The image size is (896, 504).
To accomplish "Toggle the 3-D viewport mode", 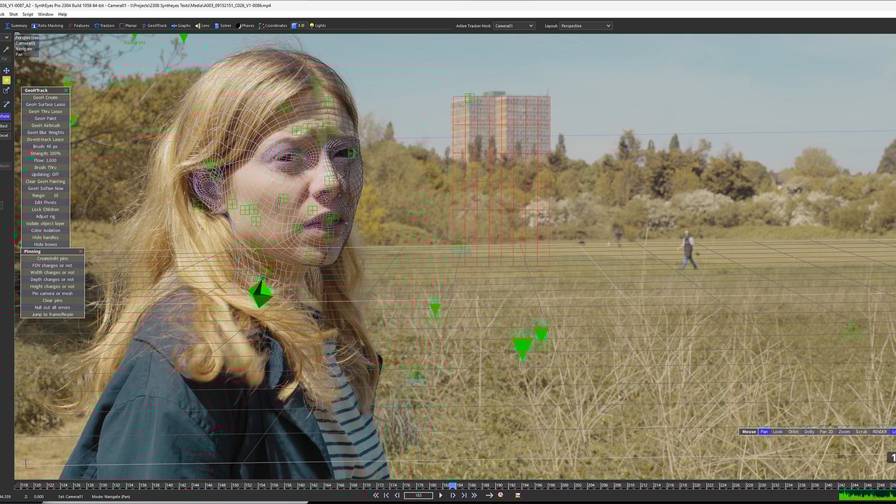I will click(296, 25).
